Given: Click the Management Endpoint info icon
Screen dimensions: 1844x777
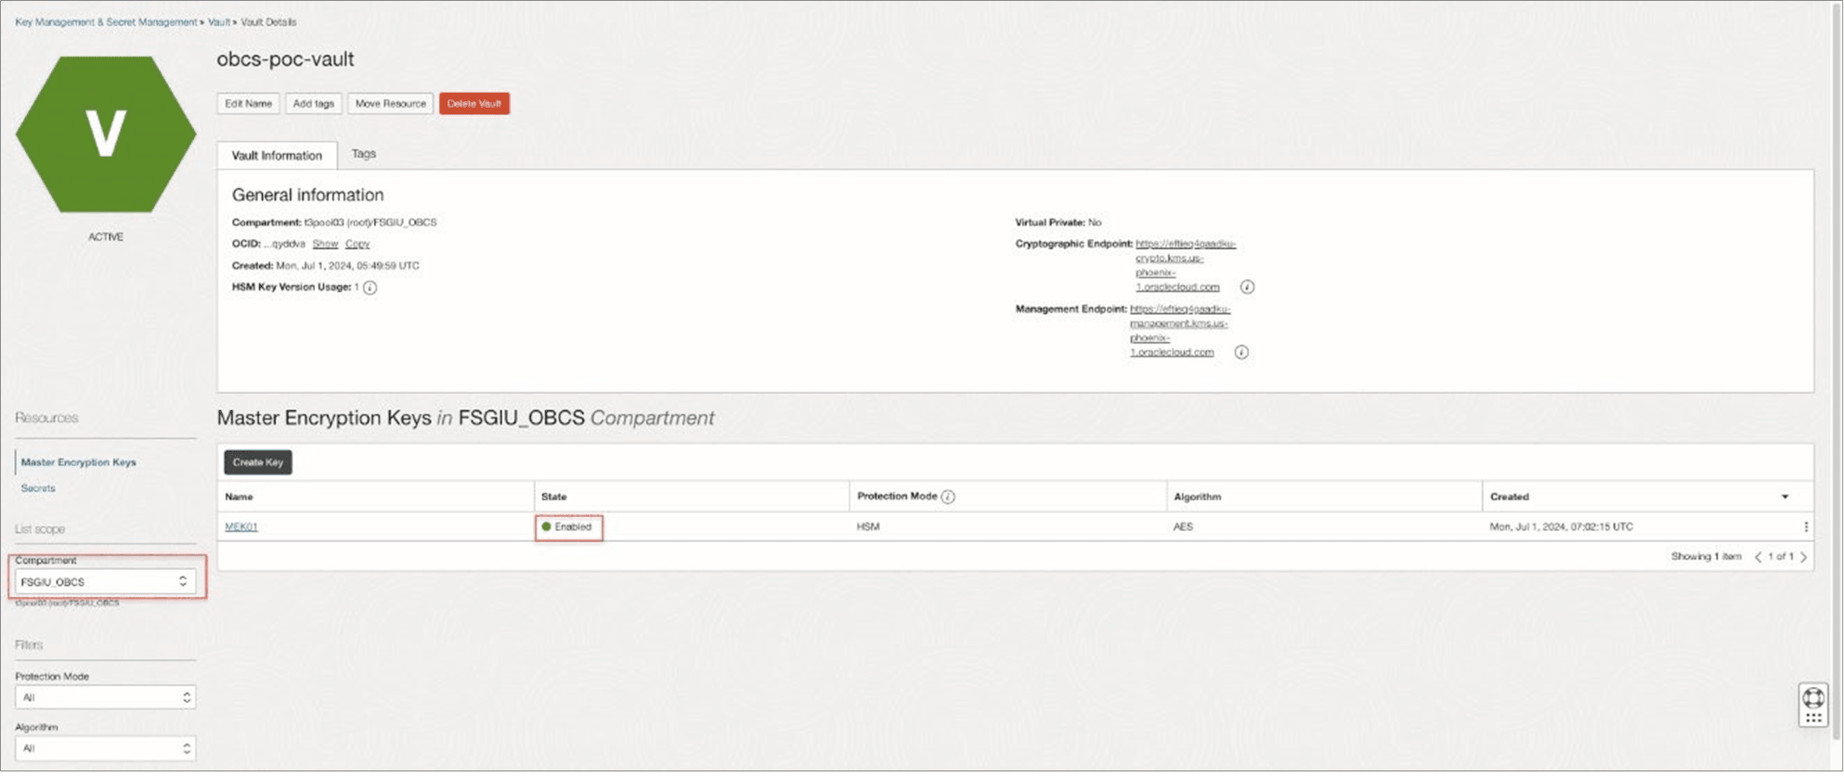Looking at the screenshot, I should click(1241, 353).
